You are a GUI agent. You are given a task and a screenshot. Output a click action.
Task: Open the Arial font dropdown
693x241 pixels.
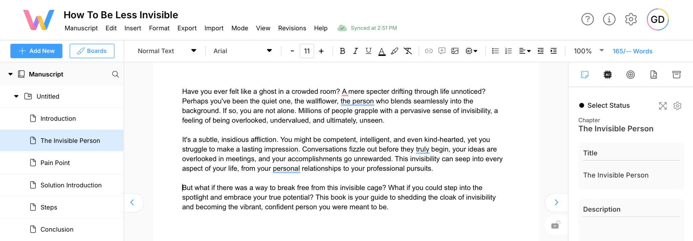pyautogui.click(x=242, y=51)
